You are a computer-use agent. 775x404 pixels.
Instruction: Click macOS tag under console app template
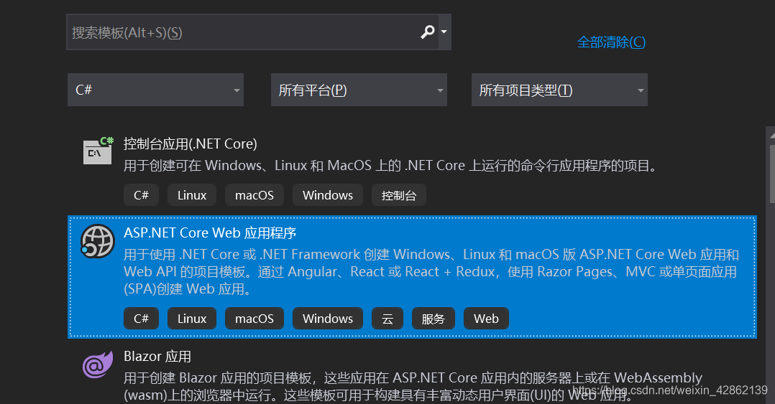254,195
